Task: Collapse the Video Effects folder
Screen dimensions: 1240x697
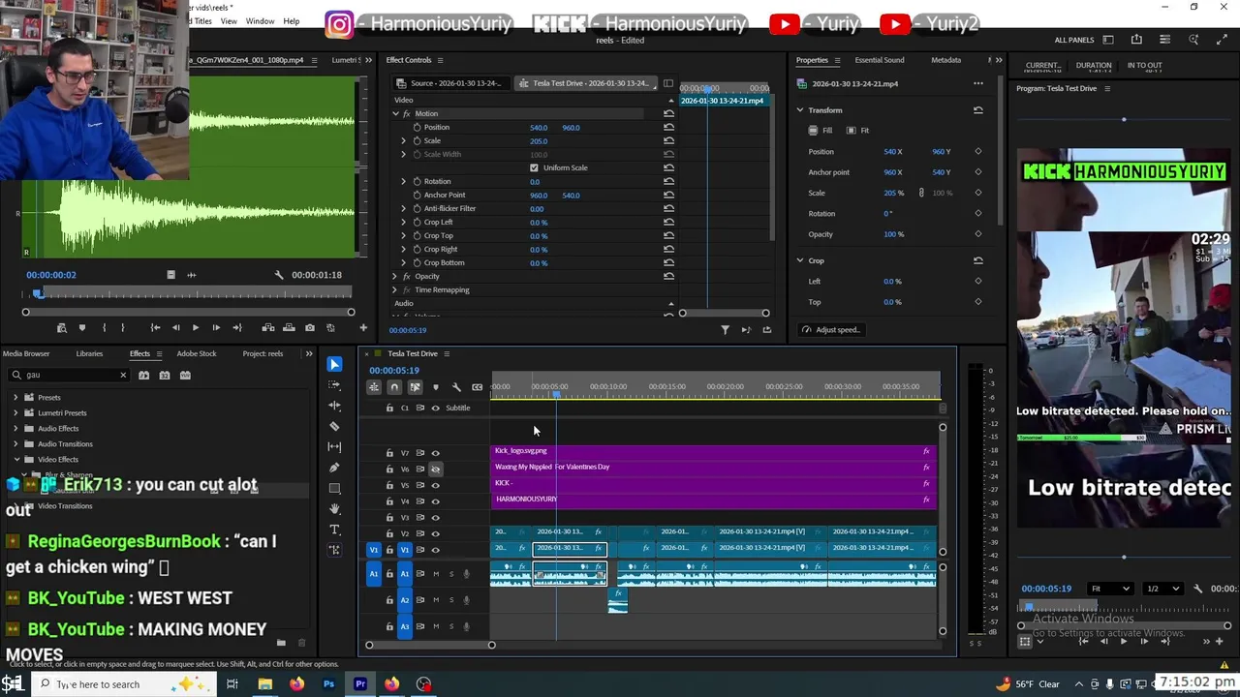Action: click(x=15, y=460)
